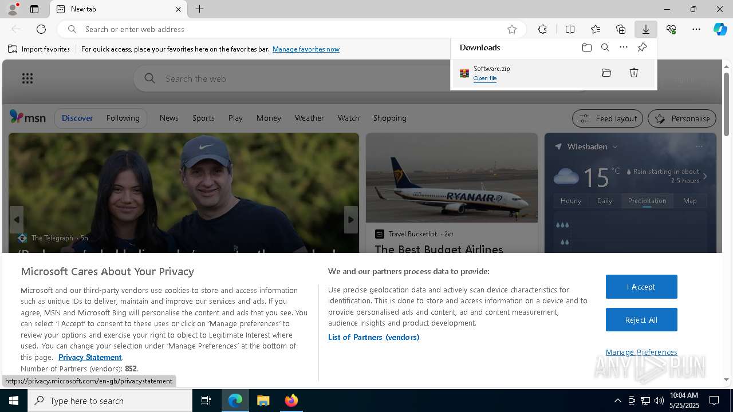Viewport: 733px width, 412px height.
Task: Open Browser essentials heart icon
Action: coord(671,29)
